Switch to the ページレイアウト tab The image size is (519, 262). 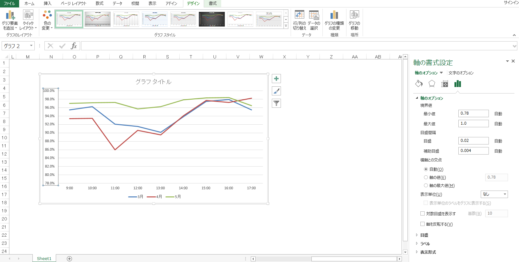coord(74,4)
